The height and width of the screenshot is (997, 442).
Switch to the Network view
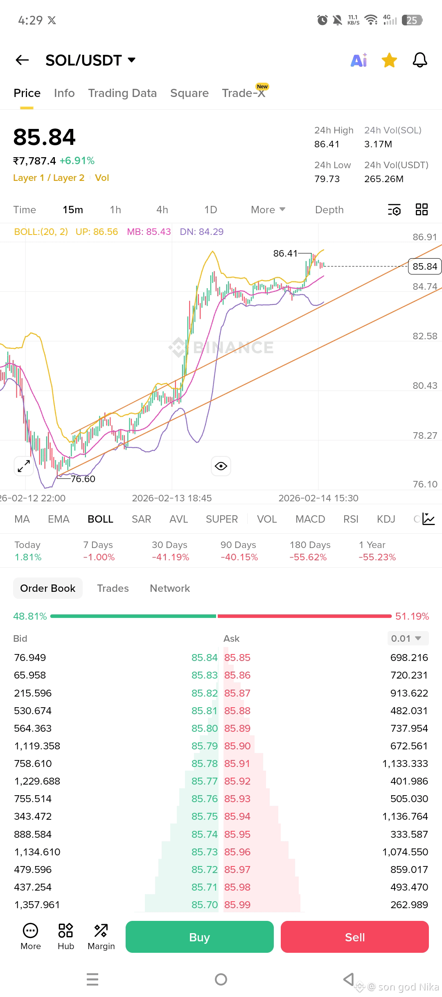(170, 588)
